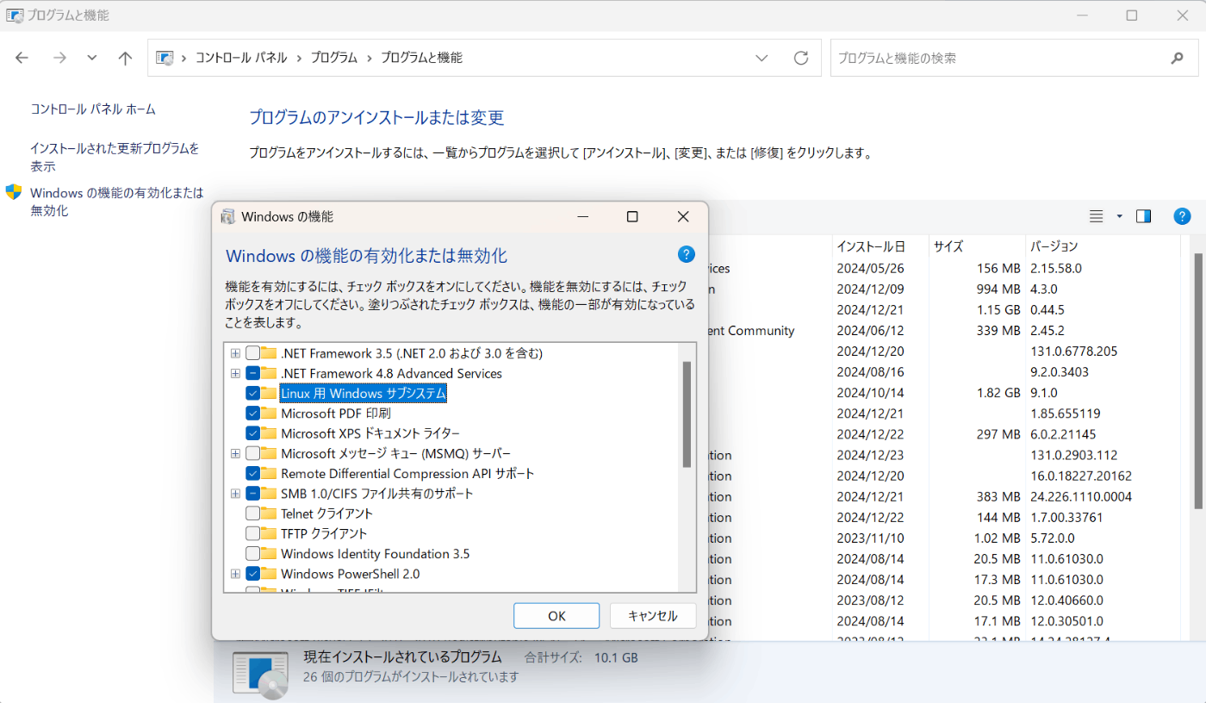The height and width of the screenshot is (703, 1206).
Task: Click the program list vertical scrollbar
Action: coord(1198,379)
